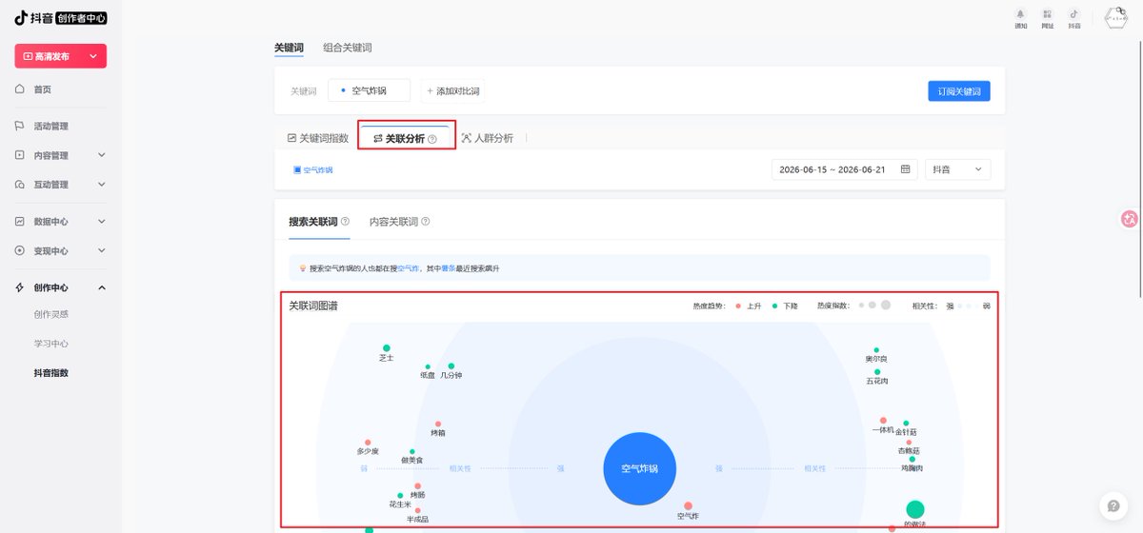Expand the 变现中心 sidebar menu
The height and width of the screenshot is (533, 1143).
click(x=102, y=250)
